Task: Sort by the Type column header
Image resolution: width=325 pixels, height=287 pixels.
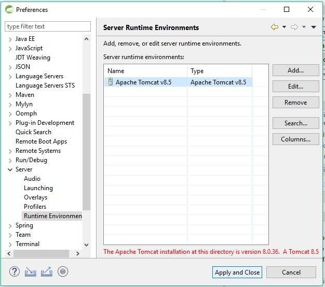Action: coord(220,71)
